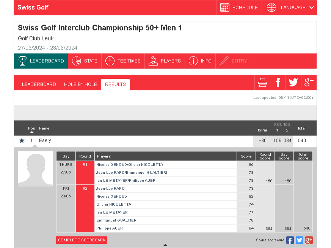The height and width of the screenshot is (248, 331).
Task: Expand the Language dropdown chevron
Action: coord(311,8)
